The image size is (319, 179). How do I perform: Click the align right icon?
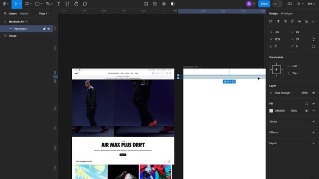pyautogui.click(x=285, y=21)
